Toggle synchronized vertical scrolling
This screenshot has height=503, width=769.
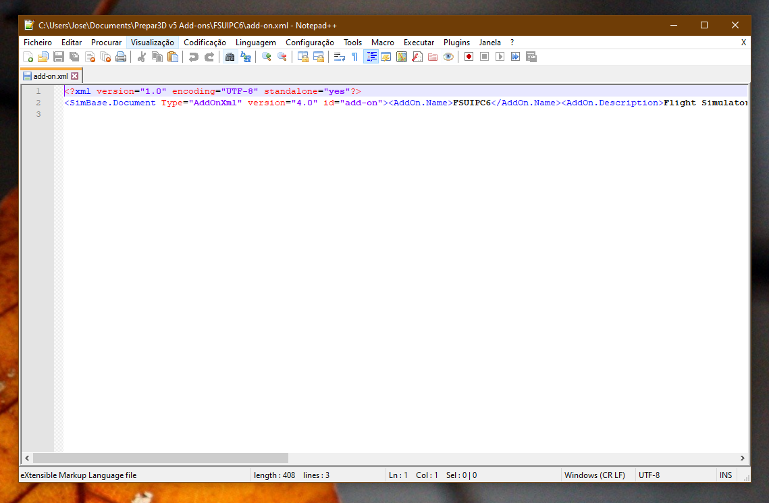coord(303,57)
